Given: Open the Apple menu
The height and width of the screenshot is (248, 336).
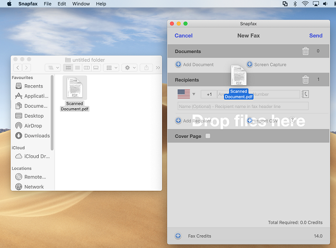Looking at the screenshot, I should pyautogui.click(x=9, y=4).
